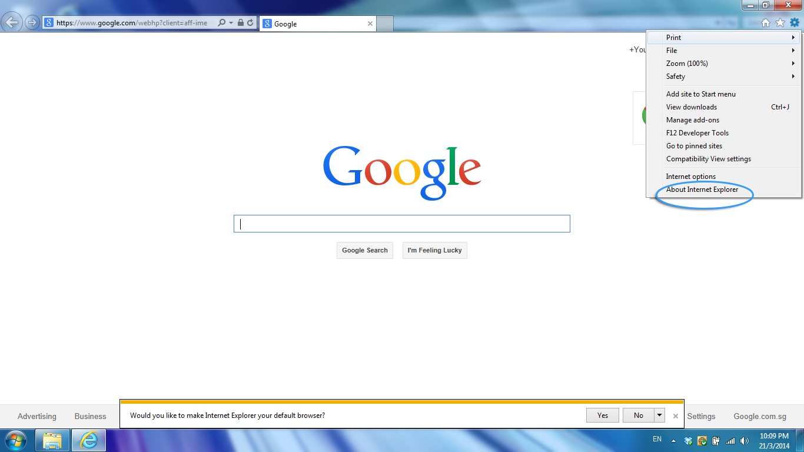Open a new tab with the blank tab button

click(384, 24)
